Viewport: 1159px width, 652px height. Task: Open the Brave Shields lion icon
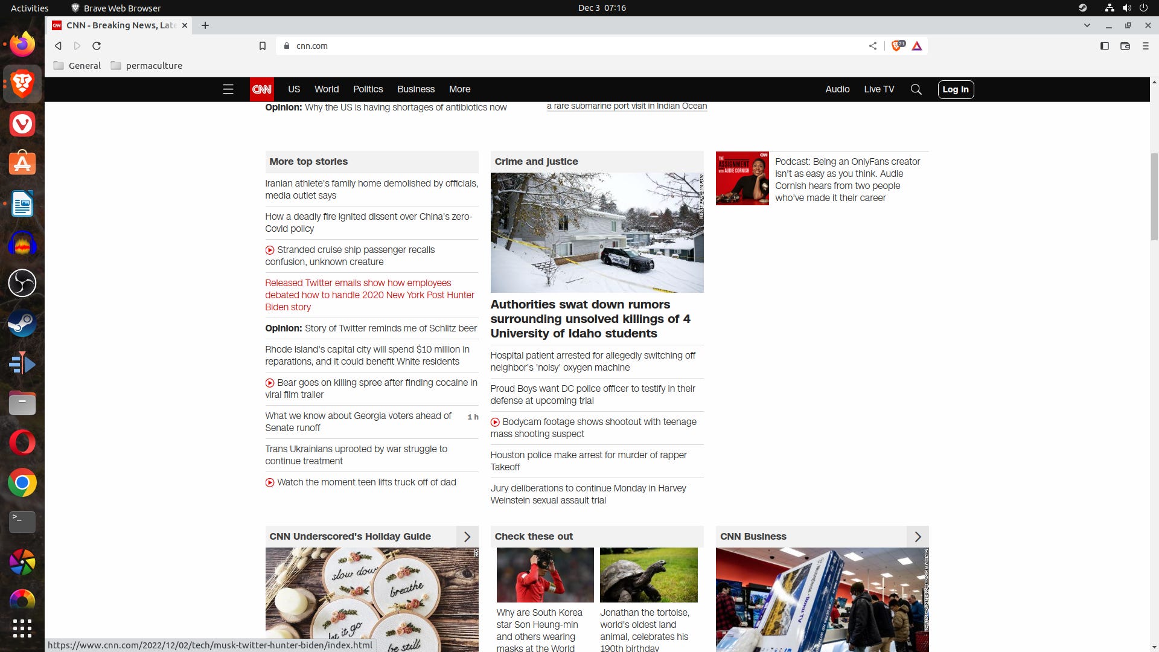point(898,45)
